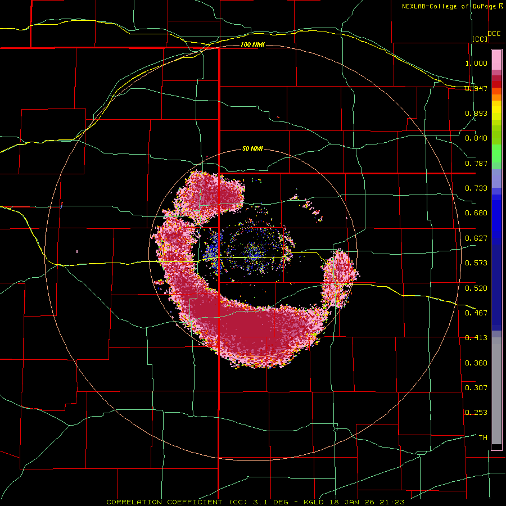The image size is (506, 506).
Task: Select the bright green color scale segment
Action: pyautogui.click(x=496, y=153)
